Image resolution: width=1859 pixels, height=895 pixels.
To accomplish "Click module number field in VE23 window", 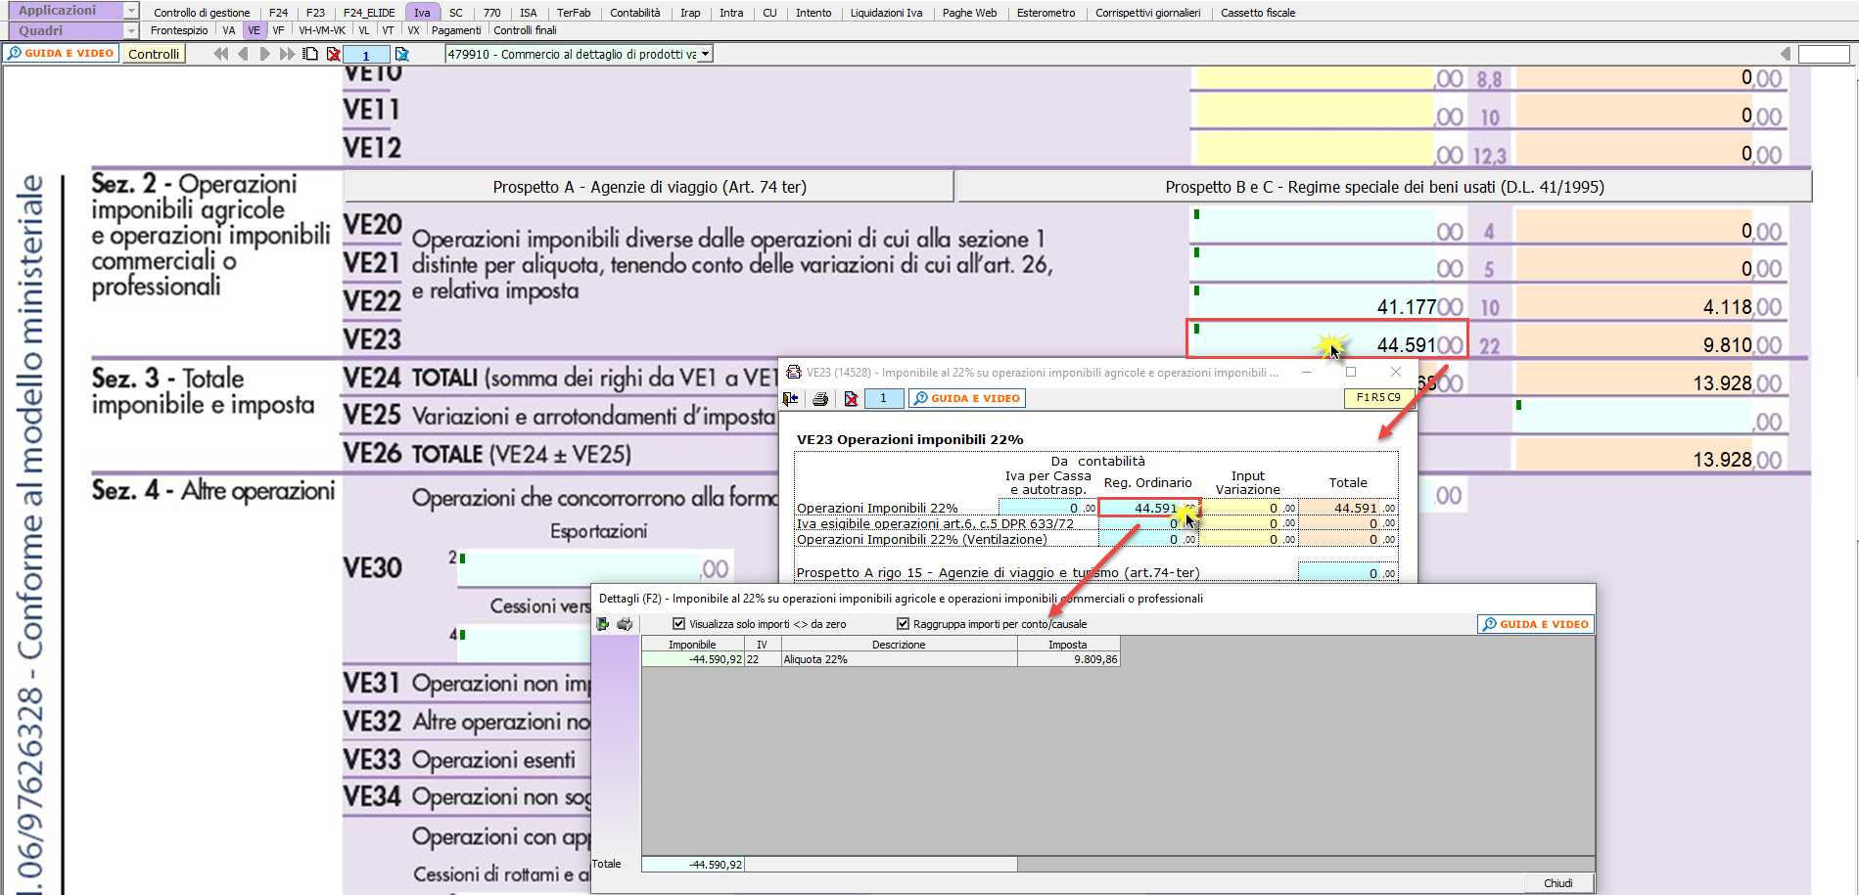I will (884, 398).
